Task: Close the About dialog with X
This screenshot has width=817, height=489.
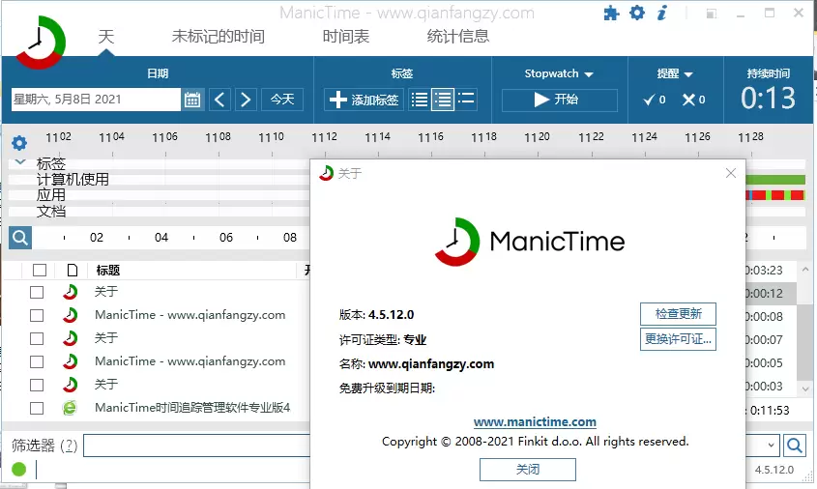Action: 731,173
